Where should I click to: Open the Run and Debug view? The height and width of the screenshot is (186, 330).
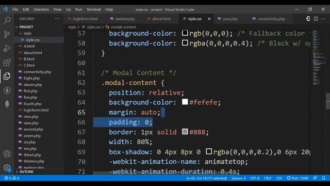(x=7, y=48)
